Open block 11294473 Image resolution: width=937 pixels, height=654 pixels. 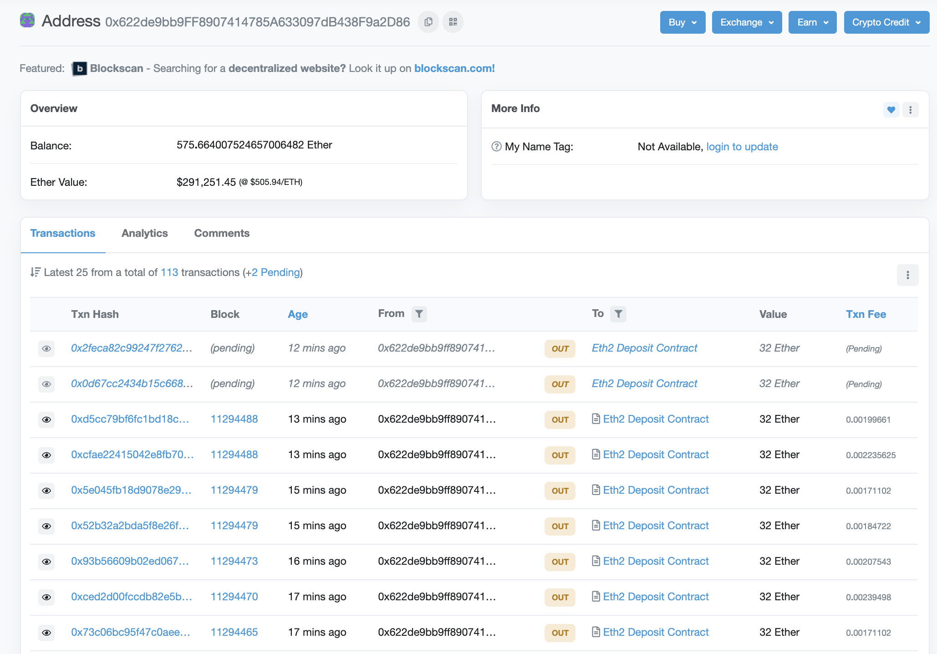pos(234,561)
